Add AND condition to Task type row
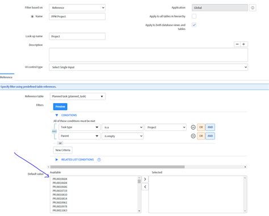Image resolution: width=269 pixels, height=216 pixels. [210, 127]
